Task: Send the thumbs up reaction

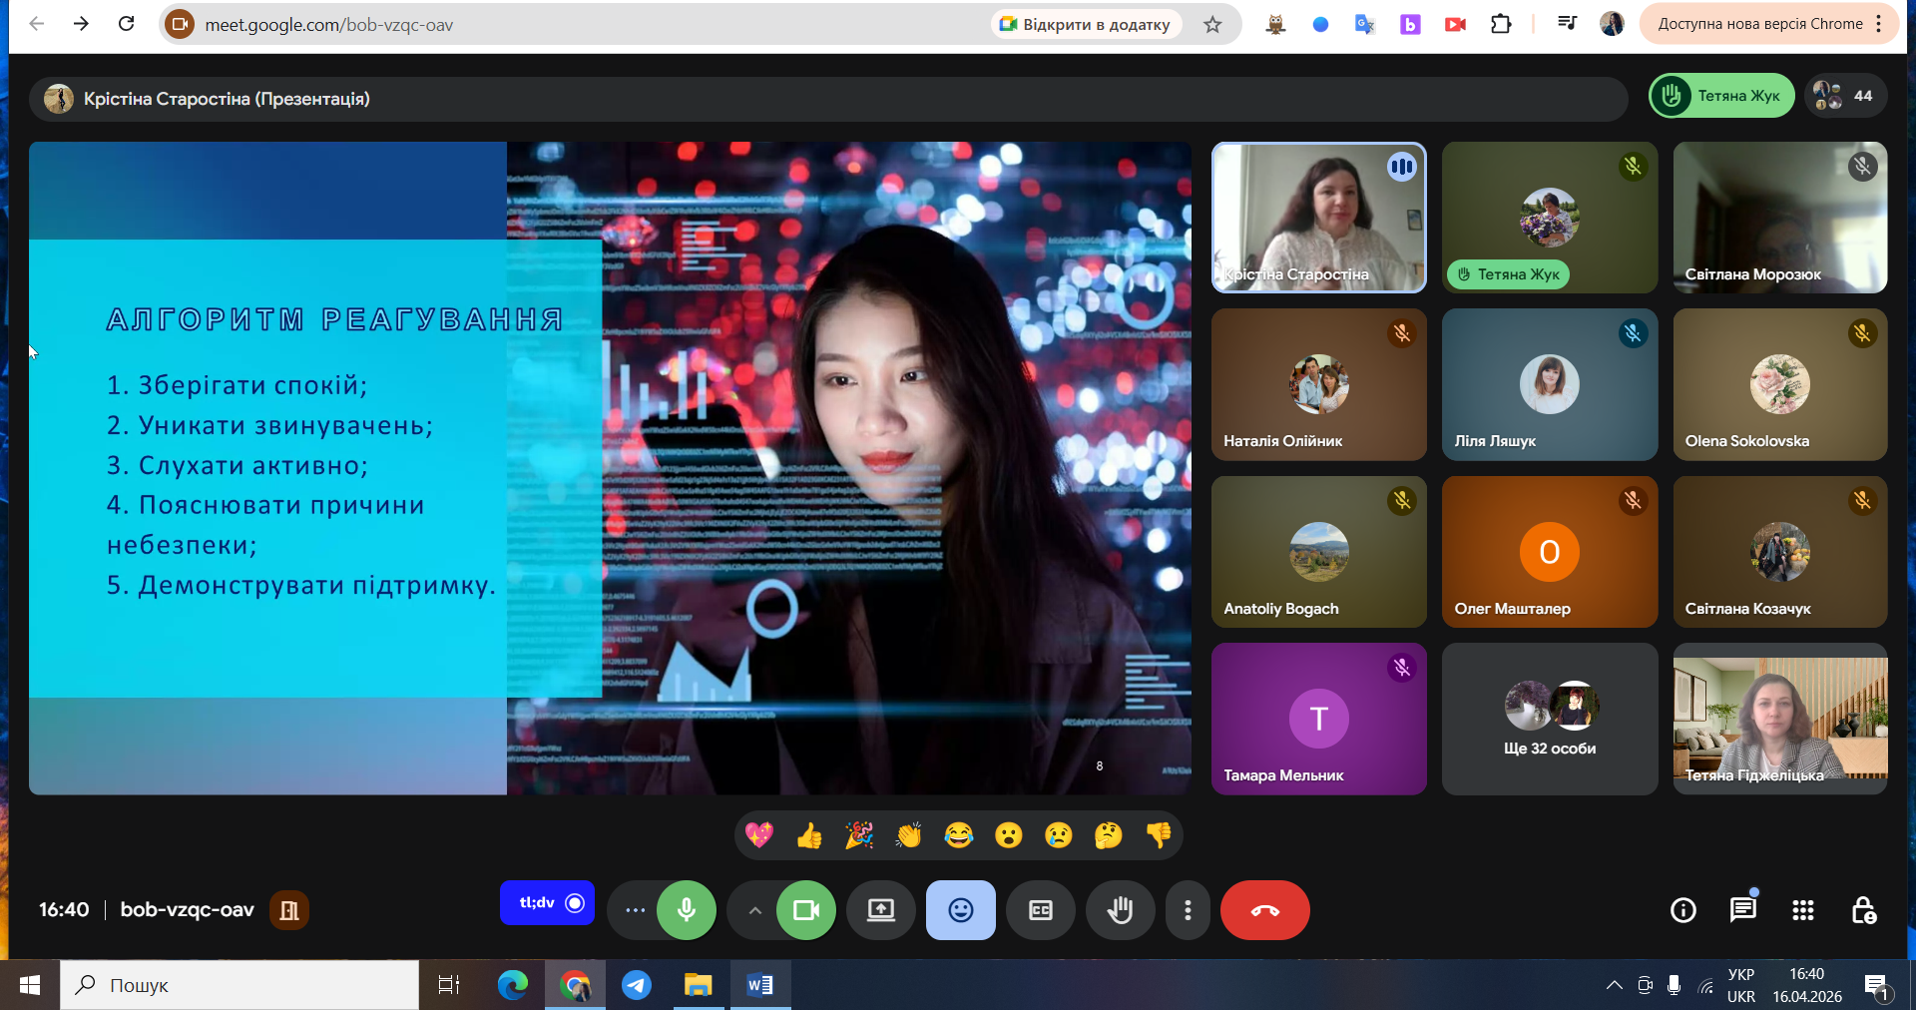Action: click(809, 835)
